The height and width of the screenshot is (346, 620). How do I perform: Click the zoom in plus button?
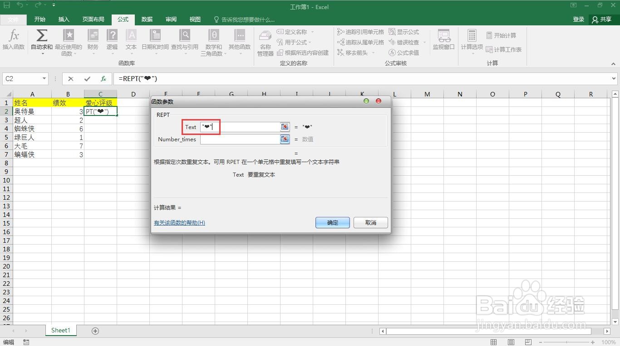pyautogui.click(x=593, y=342)
